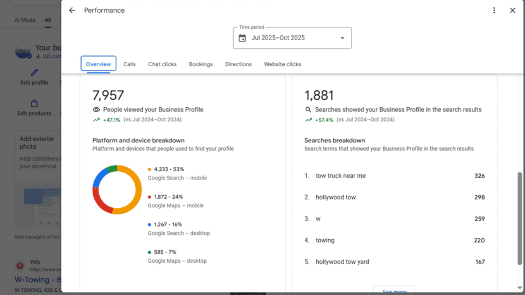525x295 pixels.
Task: Click the Yelp icon beside the listing
Action: (20, 265)
